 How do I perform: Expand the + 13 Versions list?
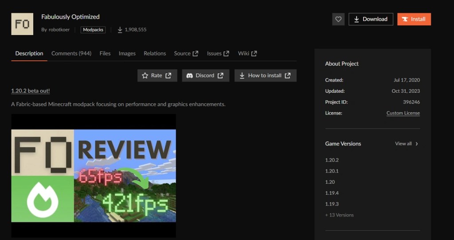pyautogui.click(x=339, y=215)
